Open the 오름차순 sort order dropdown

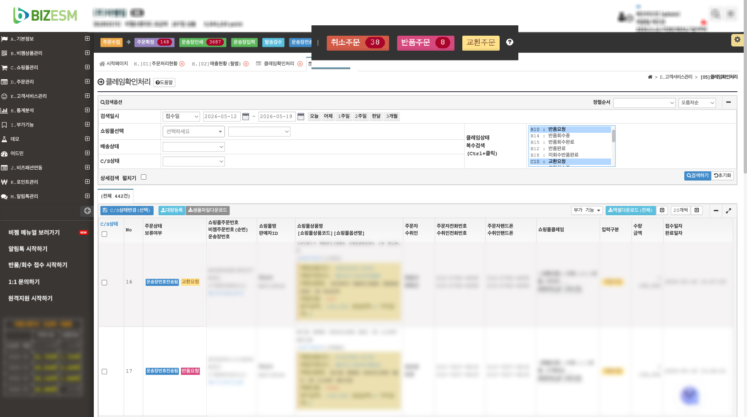(697, 103)
